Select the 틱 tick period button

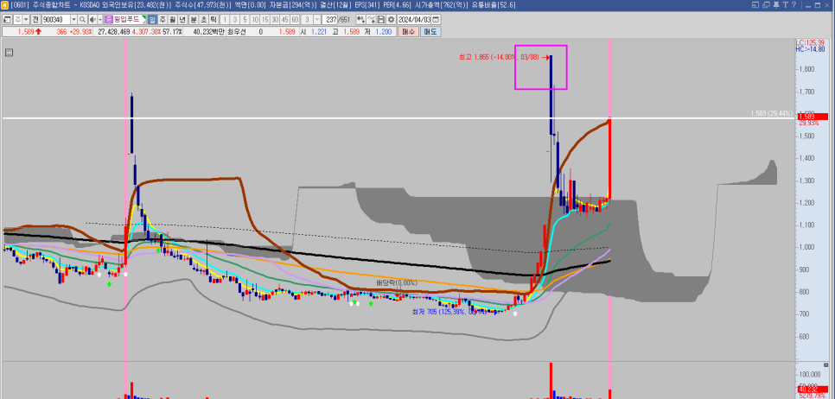(214, 19)
